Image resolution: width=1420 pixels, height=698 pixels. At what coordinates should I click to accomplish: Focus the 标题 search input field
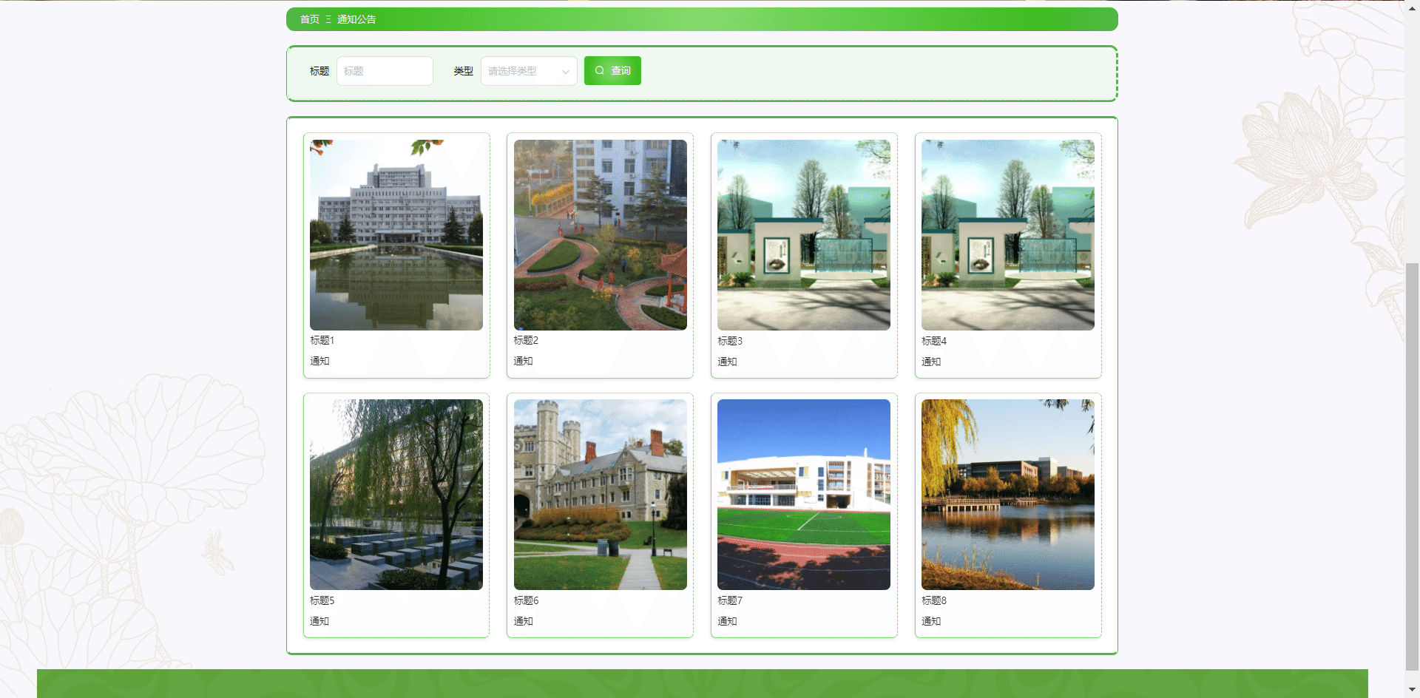click(x=385, y=71)
